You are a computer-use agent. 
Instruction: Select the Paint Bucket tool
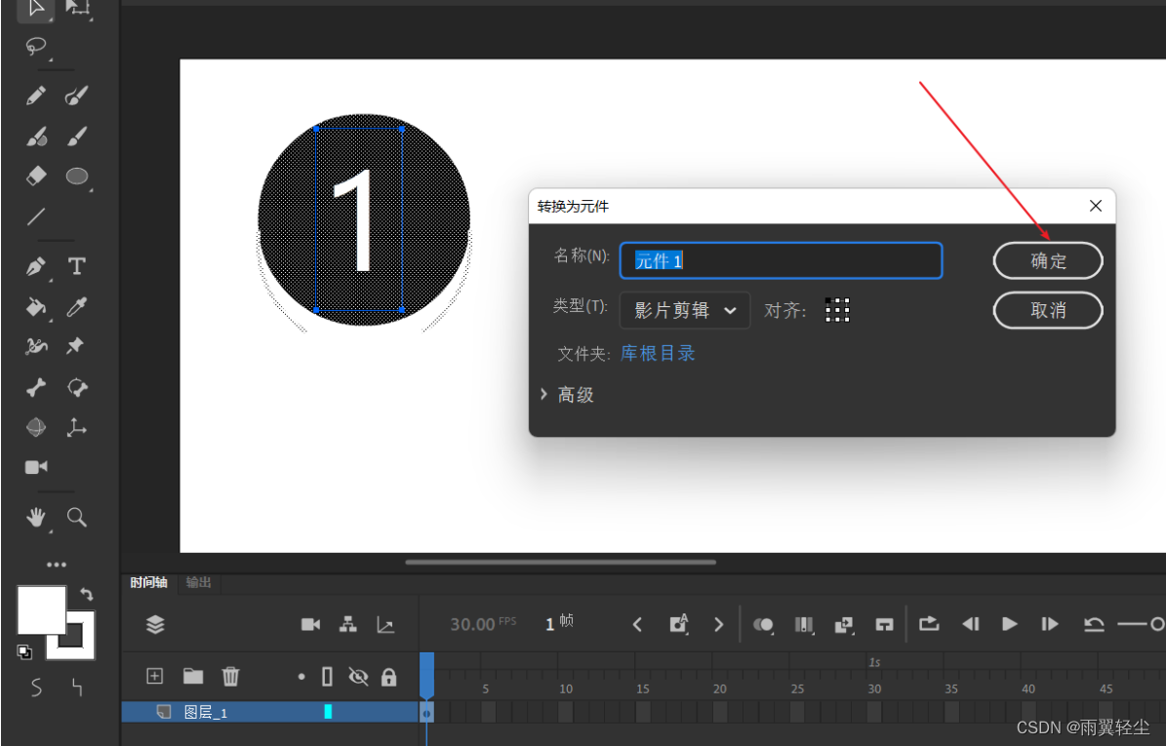[x=36, y=307]
